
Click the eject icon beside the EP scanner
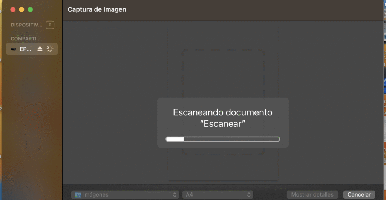[x=40, y=49]
